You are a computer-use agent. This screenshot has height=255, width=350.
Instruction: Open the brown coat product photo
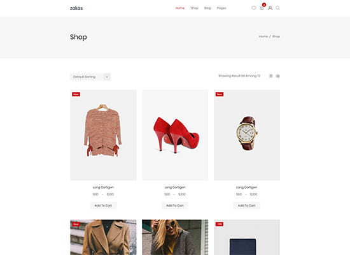click(103, 237)
